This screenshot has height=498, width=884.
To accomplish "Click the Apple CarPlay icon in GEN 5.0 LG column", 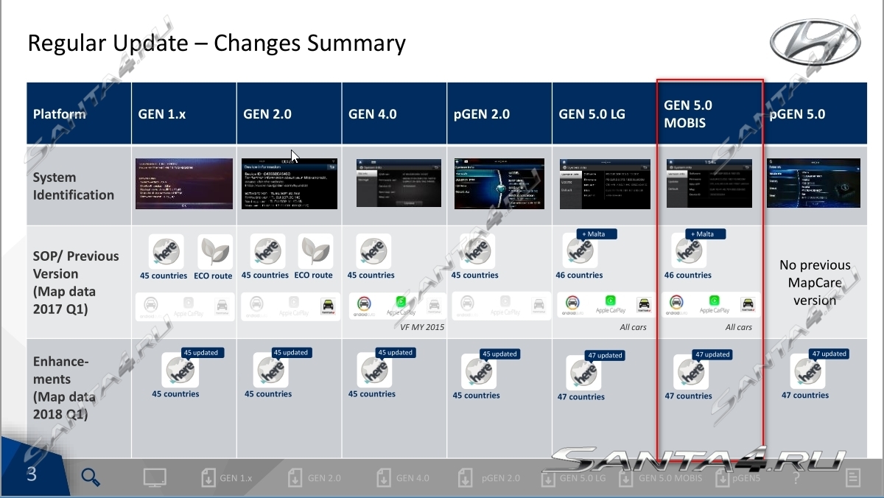I will coord(610,301).
